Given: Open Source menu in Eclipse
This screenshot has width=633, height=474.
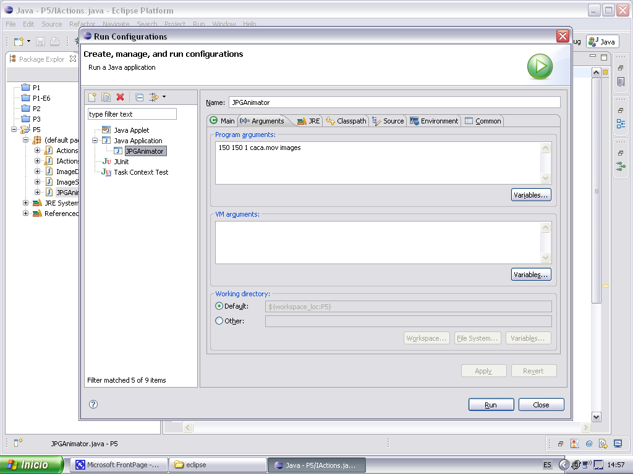Looking at the screenshot, I should coord(52,24).
